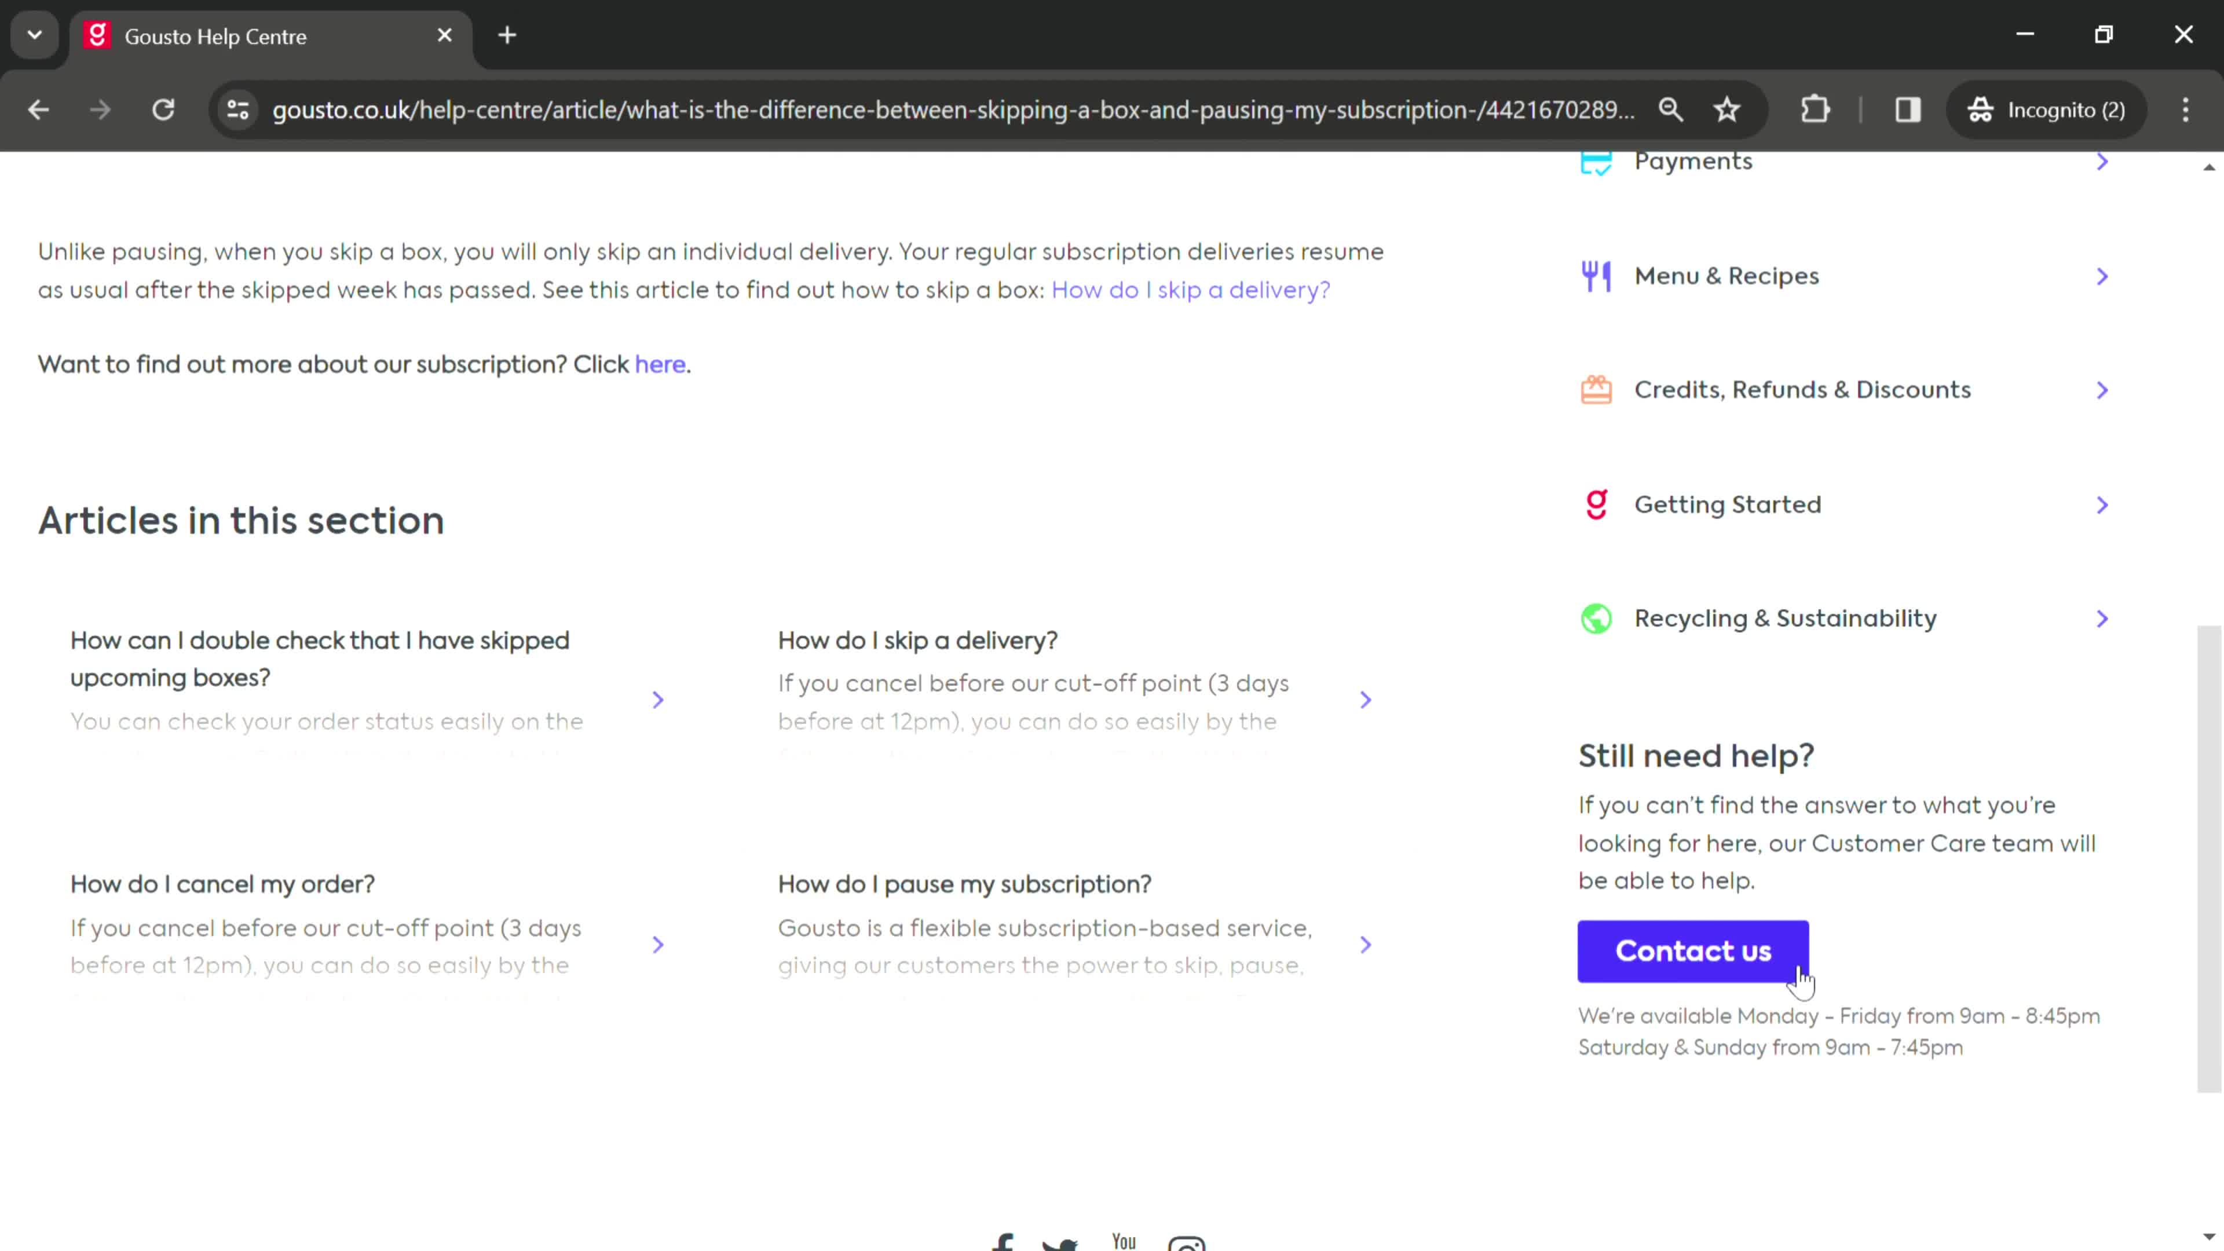Viewport: 2224px width, 1251px height.
Task: Click the scrollbar up arrow
Action: pos(2208,167)
